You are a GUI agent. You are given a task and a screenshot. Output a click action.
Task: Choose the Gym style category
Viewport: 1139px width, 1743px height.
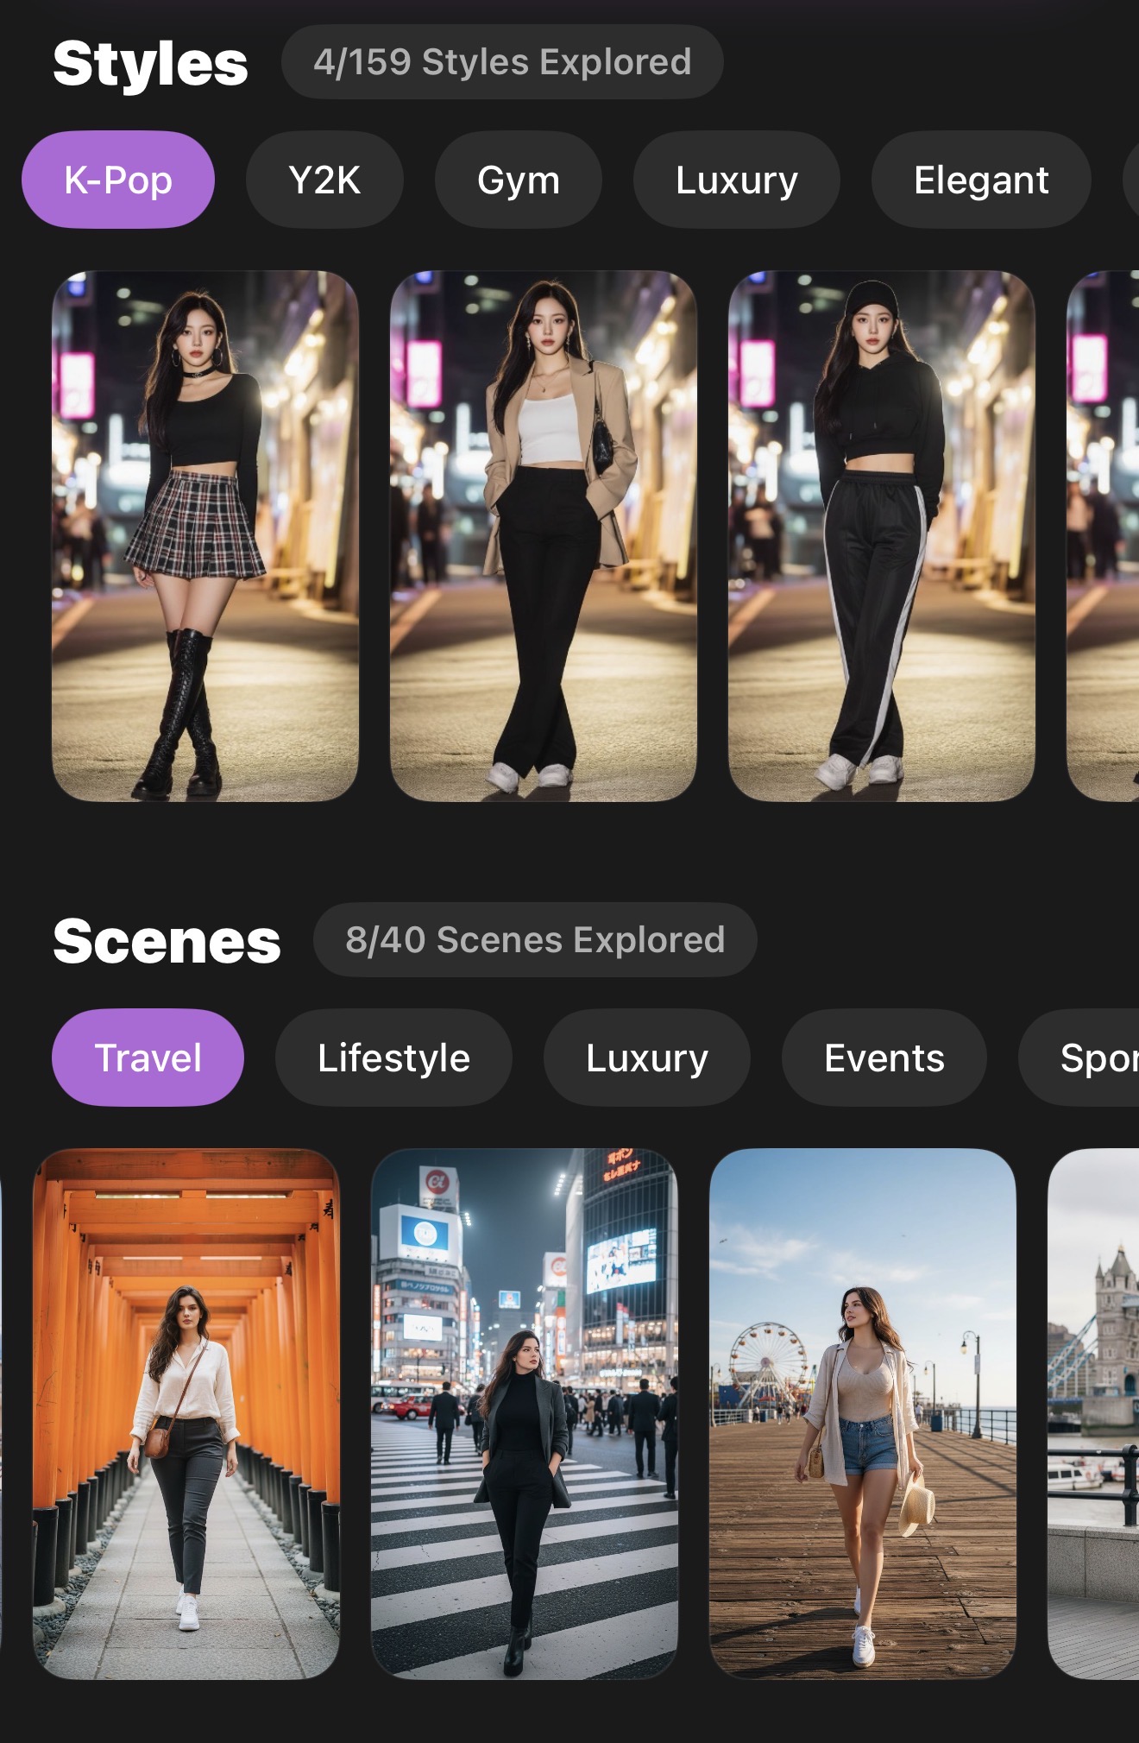click(519, 180)
